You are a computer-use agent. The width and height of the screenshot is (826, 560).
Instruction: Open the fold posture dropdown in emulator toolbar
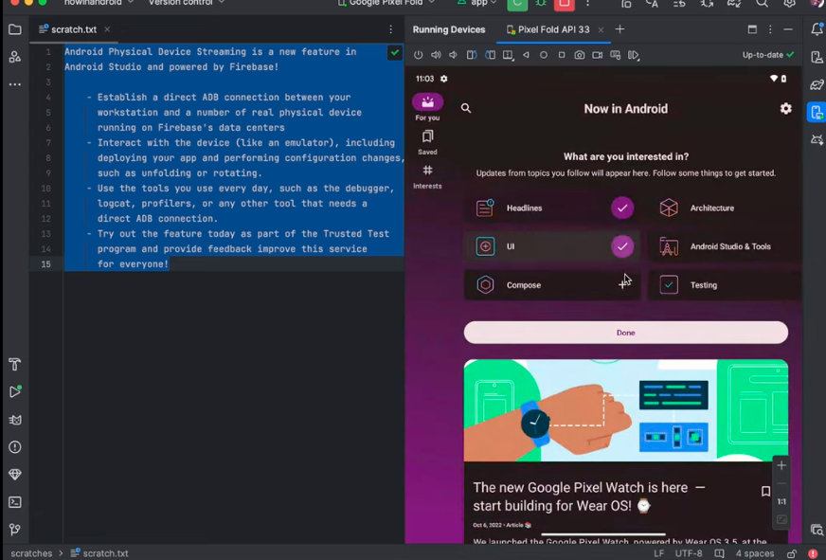508,55
